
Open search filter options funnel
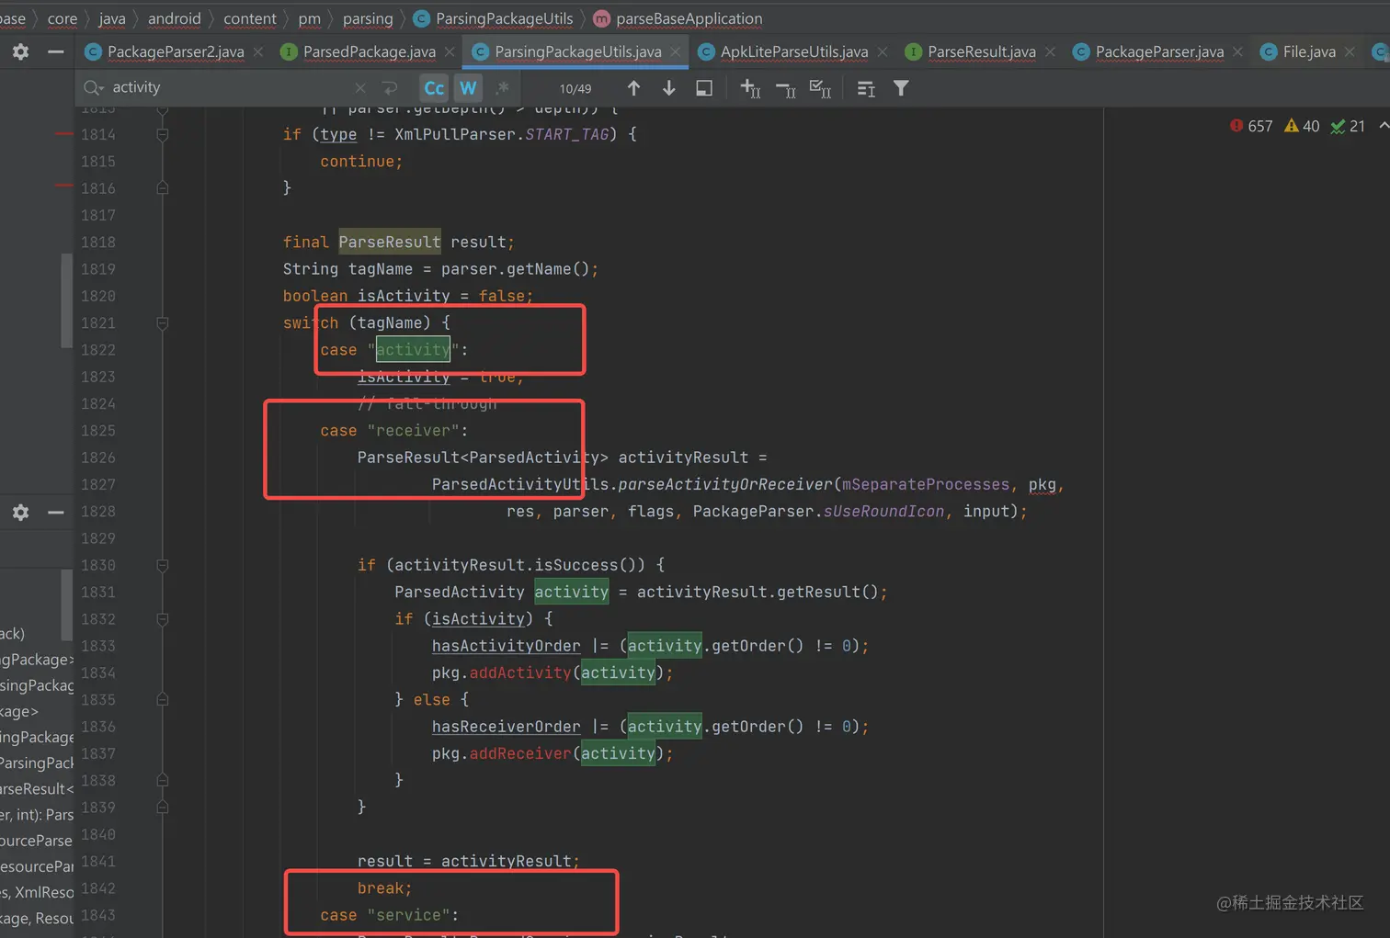tap(901, 88)
